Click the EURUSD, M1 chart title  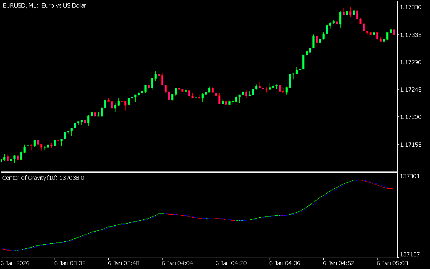[44, 6]
